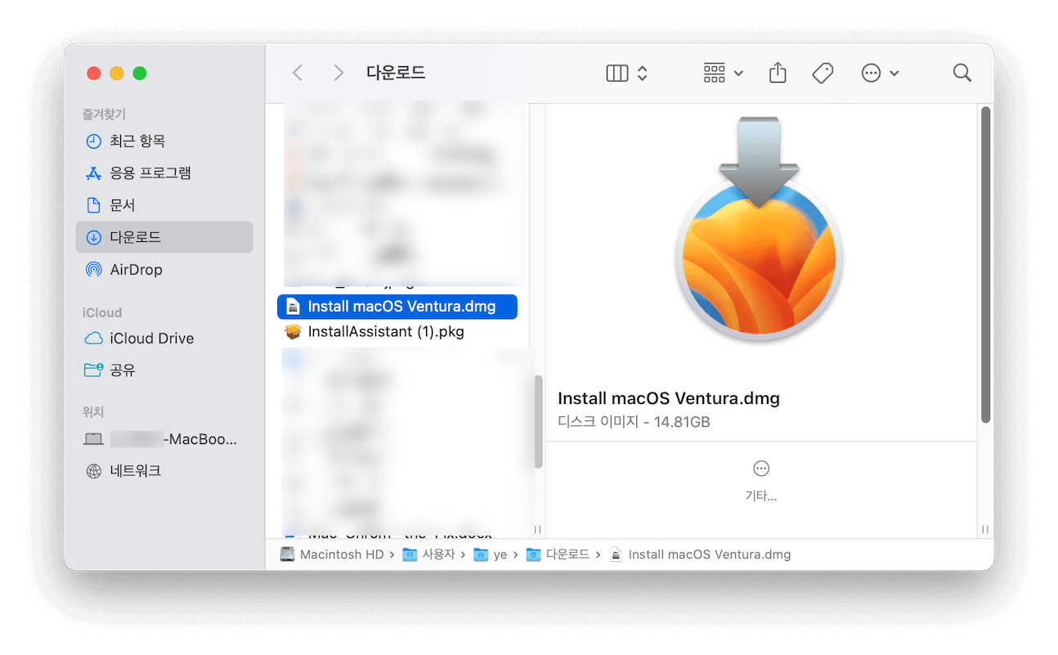Select InstallAssistant (1).pkg file row
Screen dimensions: 1058x655
[x=397, y=332]
